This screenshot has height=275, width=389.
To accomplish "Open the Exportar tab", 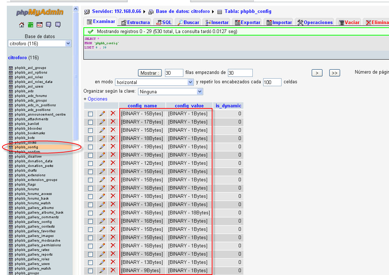I will (x=247, y=22).
